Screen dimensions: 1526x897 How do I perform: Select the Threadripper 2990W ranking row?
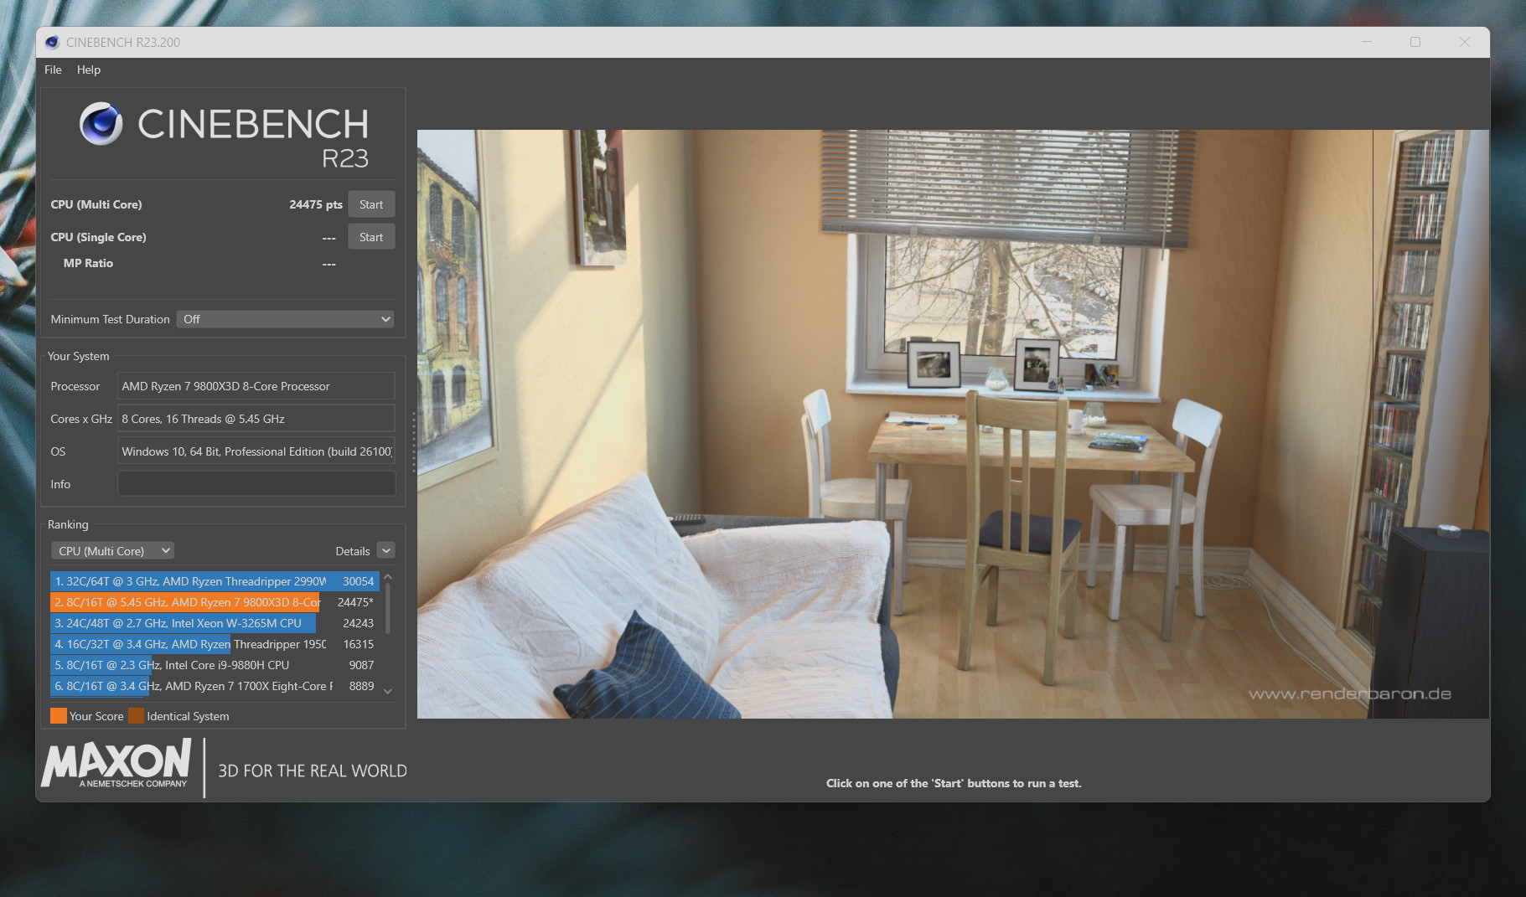tap(215, 581)
